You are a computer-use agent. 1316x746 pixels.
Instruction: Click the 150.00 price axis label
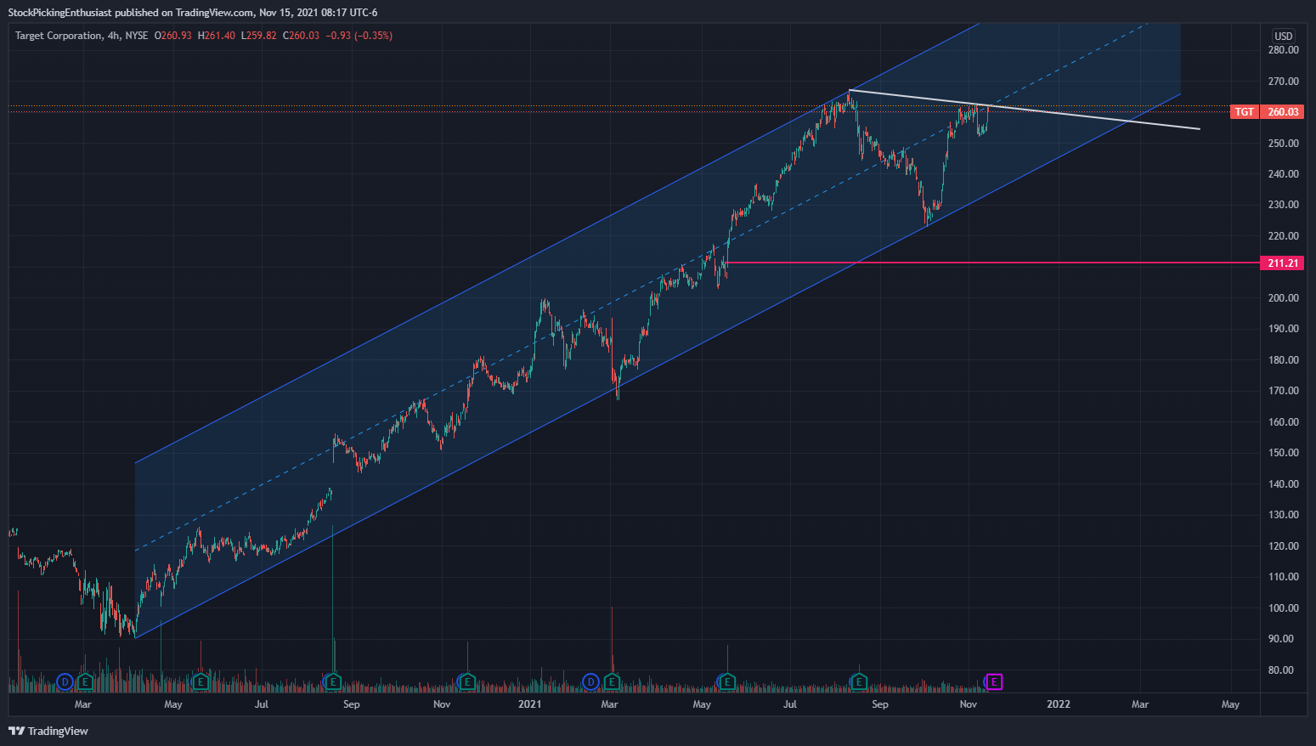pos(1283,453)
